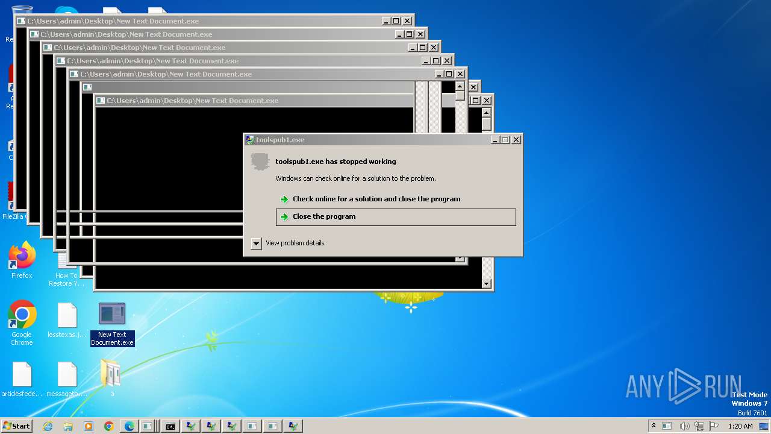The width and height of the screenshot is (771, 434).
Task: Launch Chrome from the taskbar
Action: coord(109,426)
